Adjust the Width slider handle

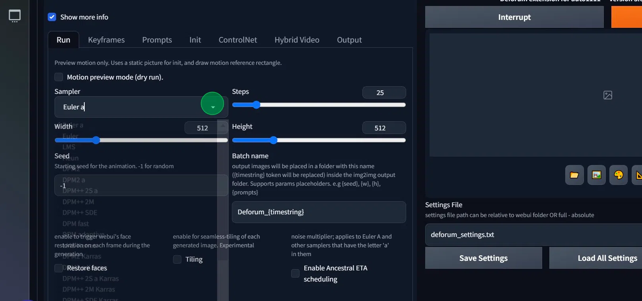(x=96, y=140)
